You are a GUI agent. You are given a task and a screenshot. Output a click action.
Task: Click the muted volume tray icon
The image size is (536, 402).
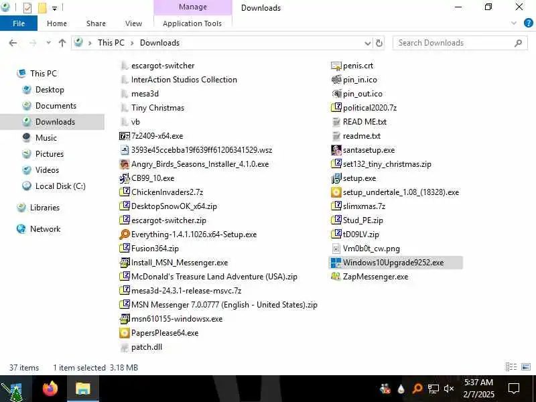448,389
